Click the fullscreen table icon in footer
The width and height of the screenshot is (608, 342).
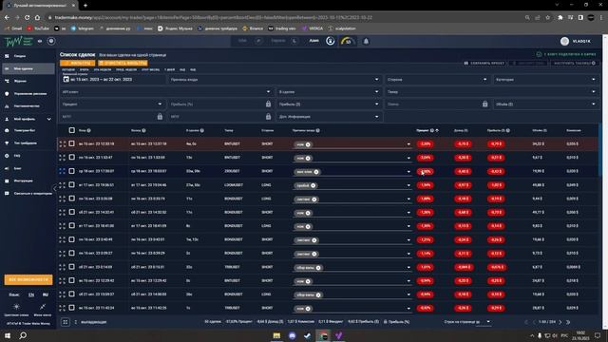pos(66,322)
